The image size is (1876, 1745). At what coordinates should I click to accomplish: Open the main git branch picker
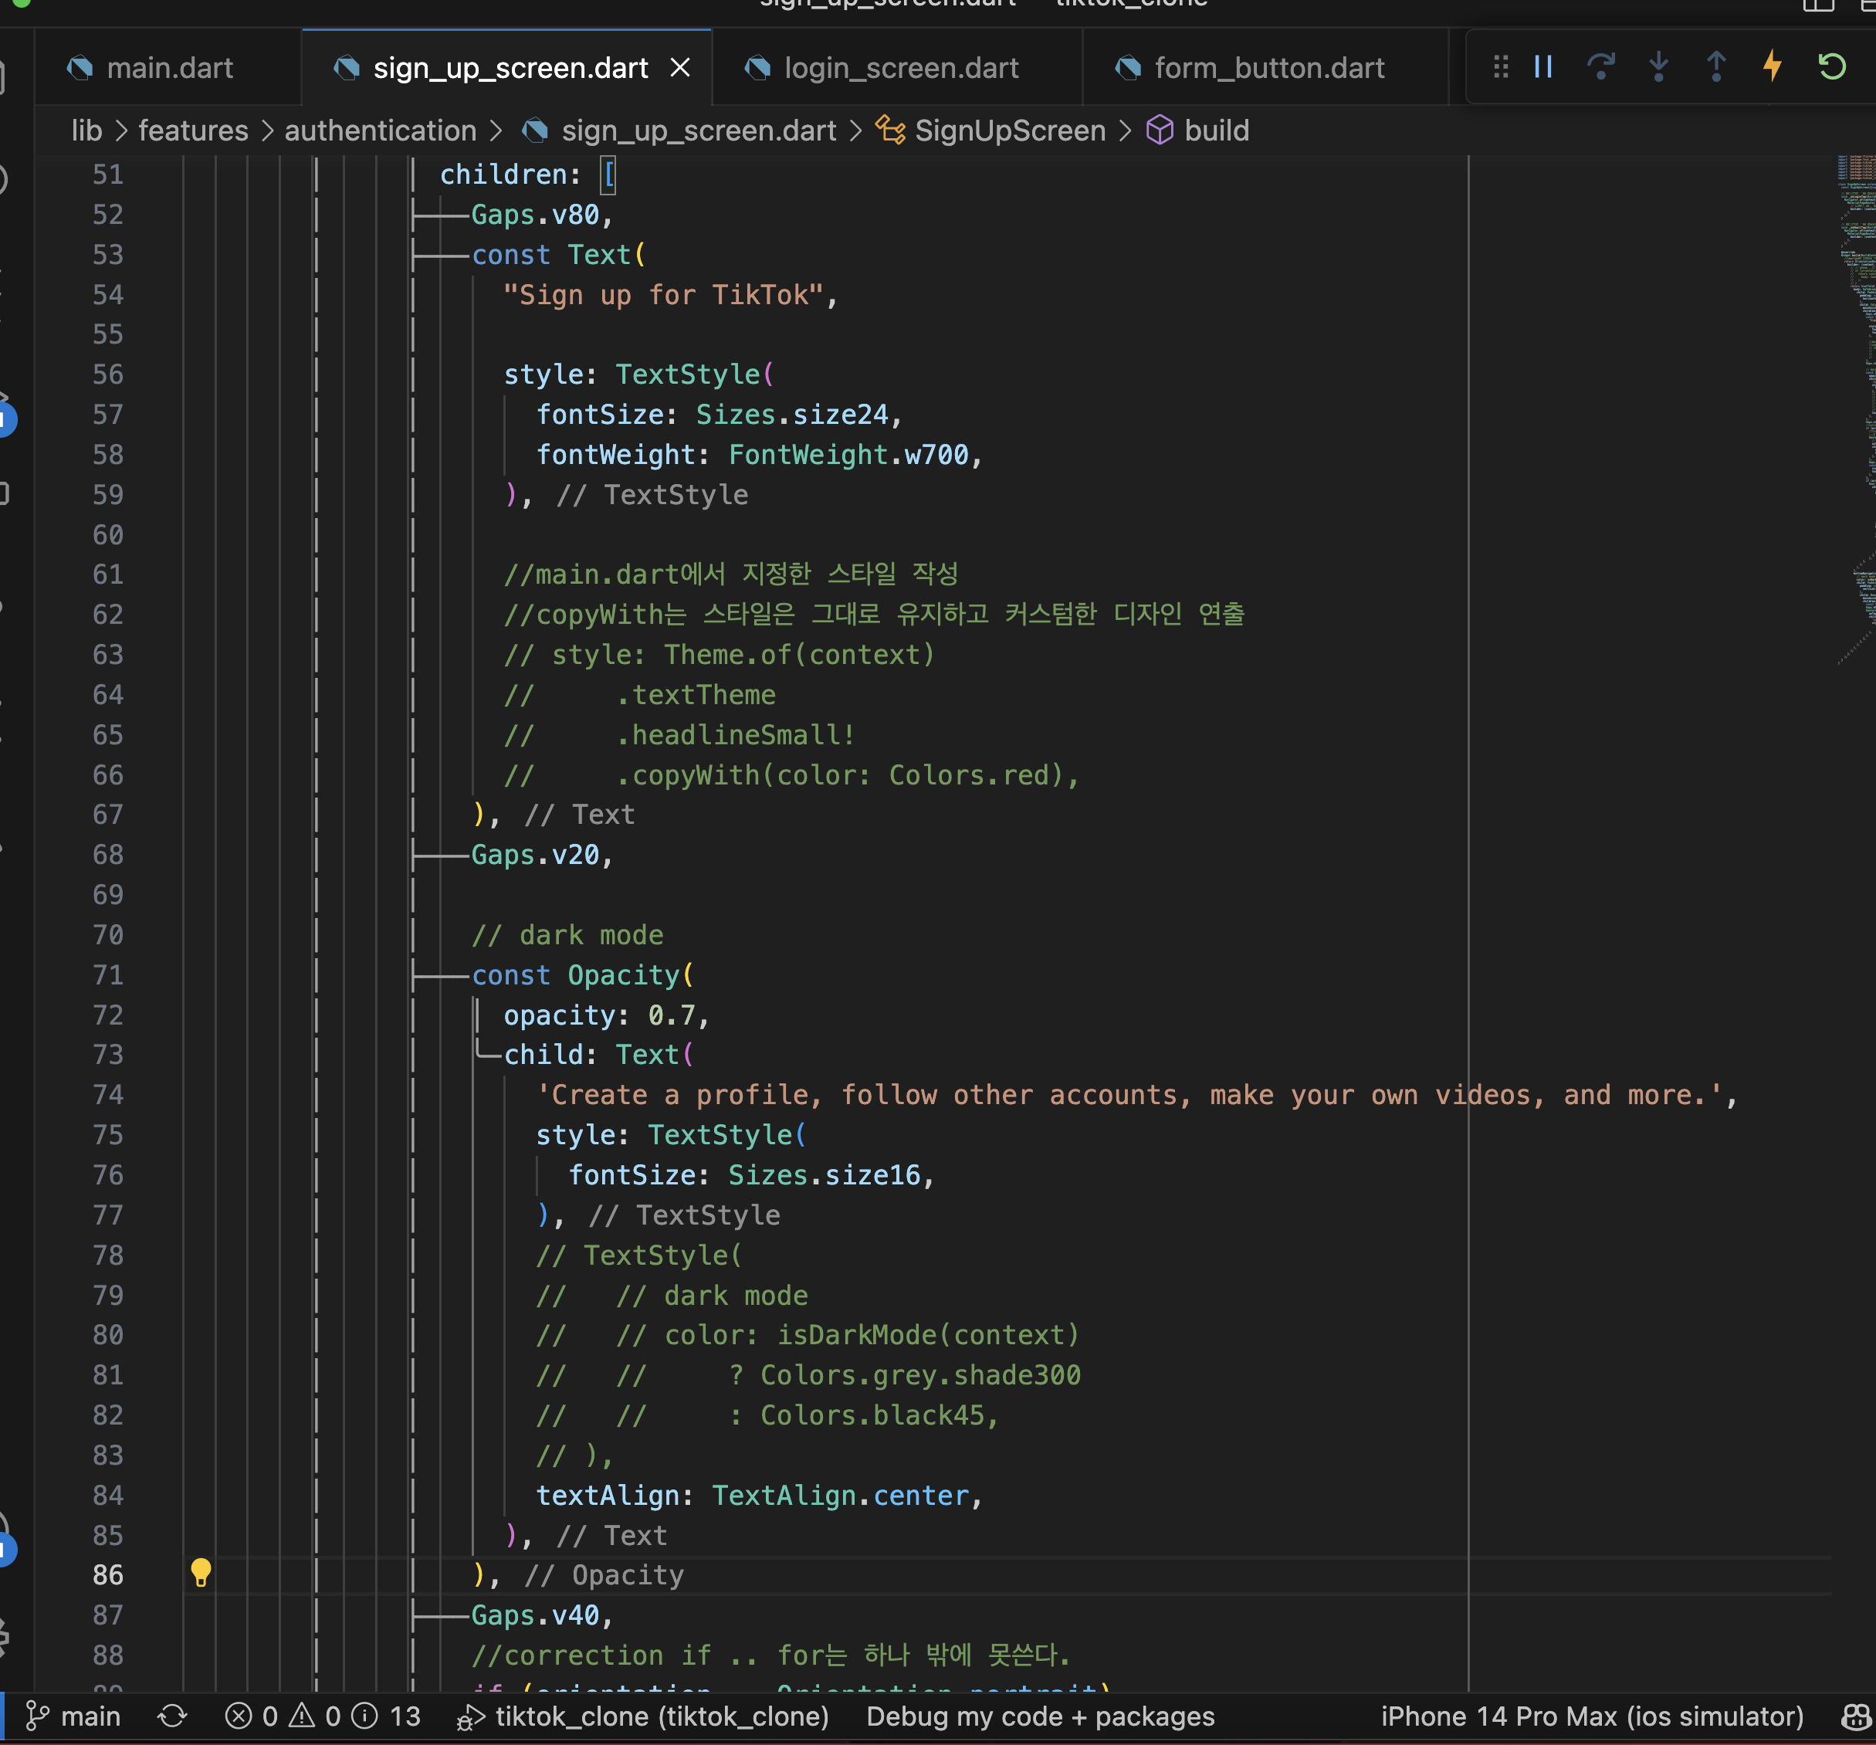(73, 1716)
